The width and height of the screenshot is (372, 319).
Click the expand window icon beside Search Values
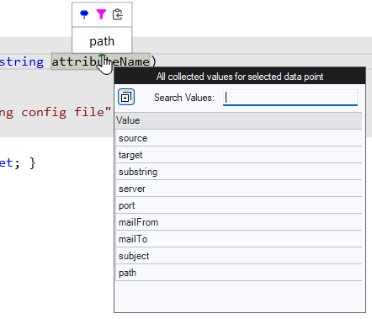(x=126, y=97)
